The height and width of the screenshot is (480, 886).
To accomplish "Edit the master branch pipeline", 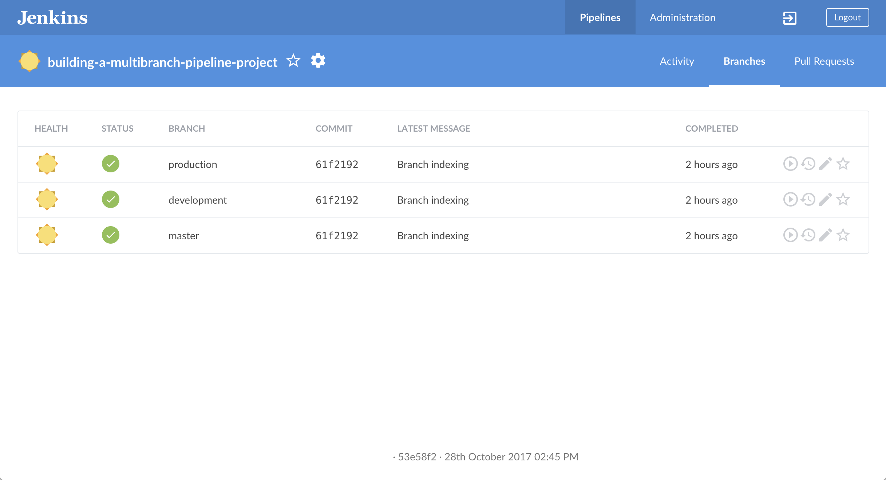I will tap(826, 235).
